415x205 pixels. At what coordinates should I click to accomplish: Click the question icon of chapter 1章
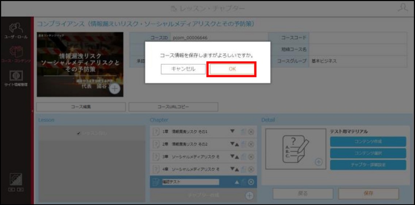click(156, 131)
